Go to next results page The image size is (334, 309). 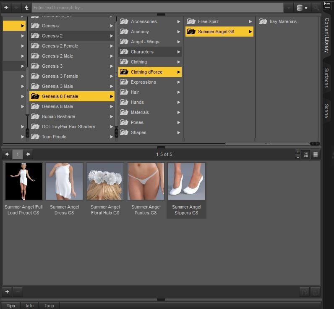28,154
